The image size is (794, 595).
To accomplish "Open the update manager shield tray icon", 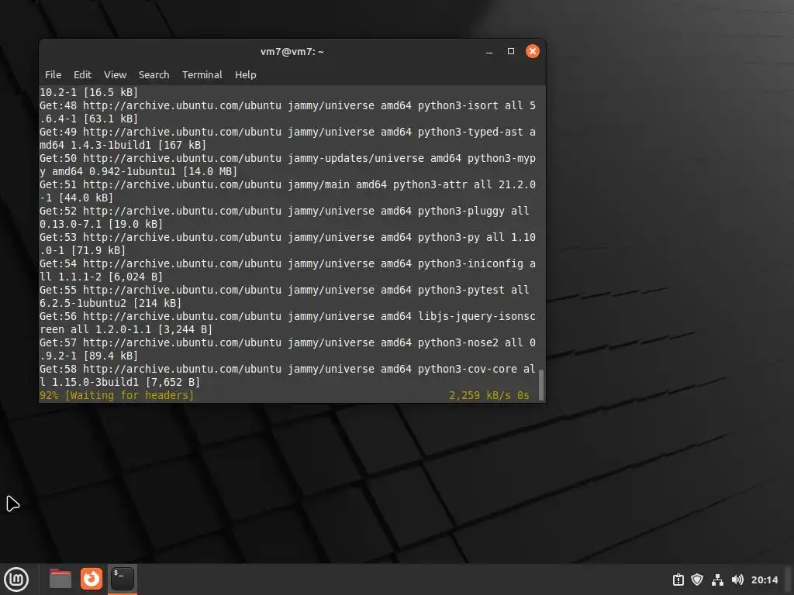I will [x=697, y=580].
